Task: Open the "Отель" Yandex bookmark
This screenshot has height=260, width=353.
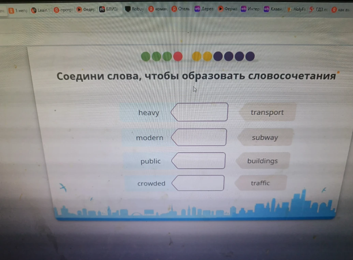Action: (180, 9)
